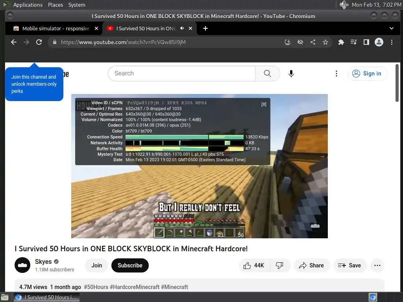The width and height of the screenshot is (403, 302).
Task: Click the video title text
Action: point(131,249)
